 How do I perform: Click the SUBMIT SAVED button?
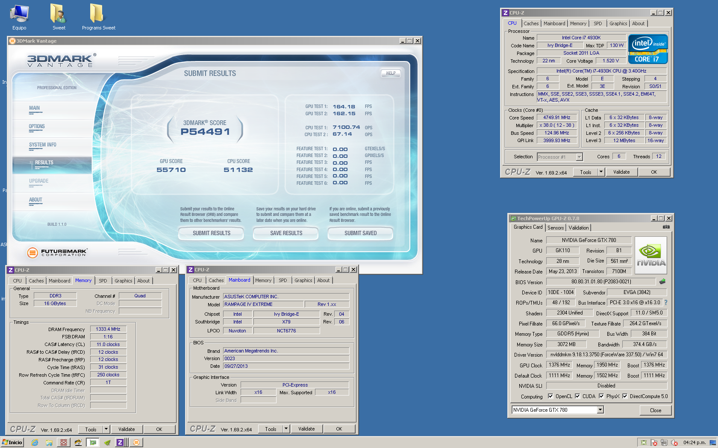[360, 233]
